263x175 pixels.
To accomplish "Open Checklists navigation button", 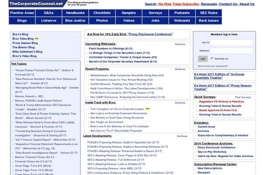I will pyautogui.click(x=102, y=13).
